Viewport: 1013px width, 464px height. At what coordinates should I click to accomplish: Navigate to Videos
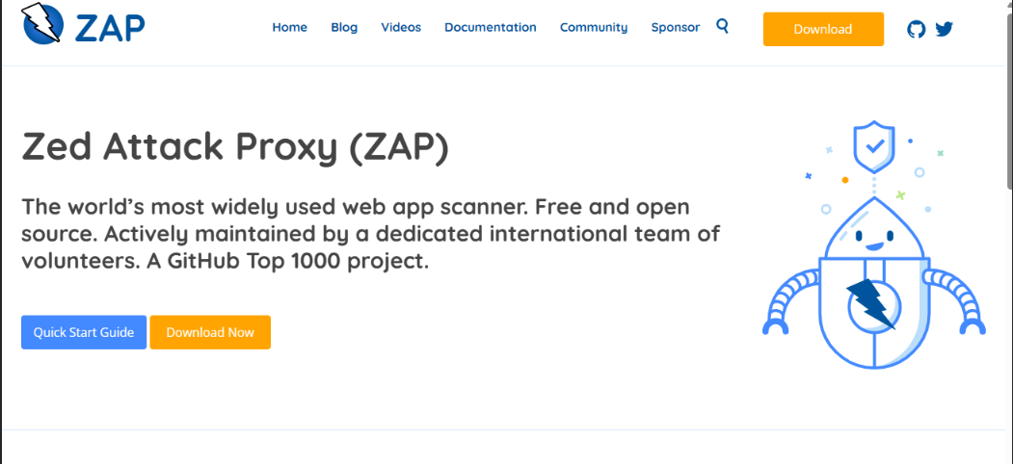pyautogui.click(x=401, y=28)
